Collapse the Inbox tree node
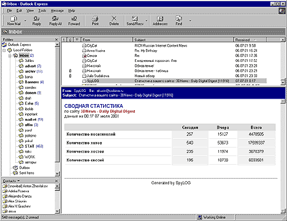 click(10, 56)
